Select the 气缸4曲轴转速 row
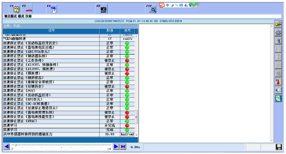The height and width of the screenshot is (154, 286). pyautogui.click(x=69, y=39)
